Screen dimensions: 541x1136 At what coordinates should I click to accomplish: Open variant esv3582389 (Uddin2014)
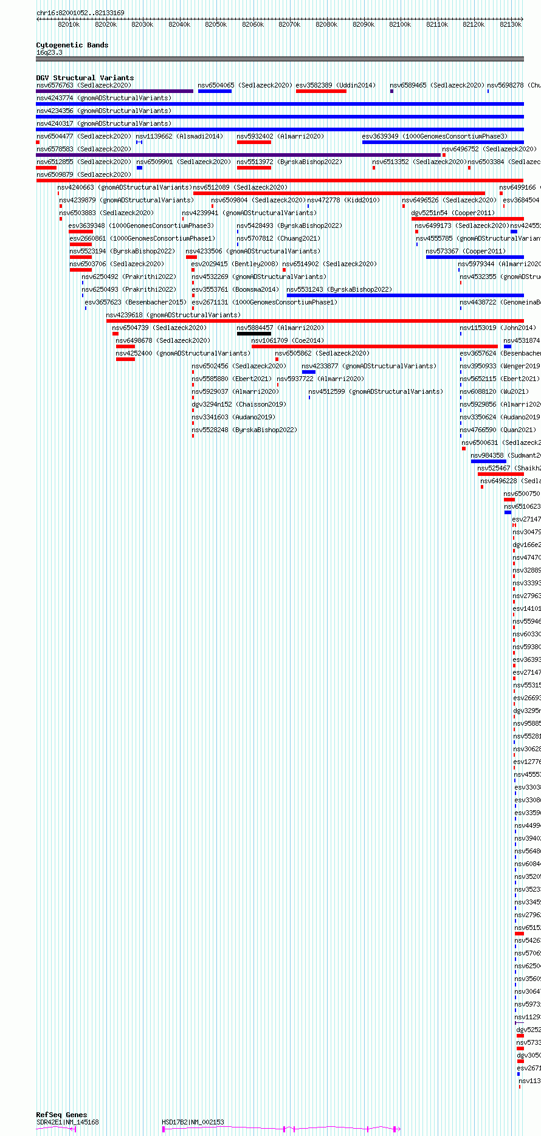(x=336, y=85)
